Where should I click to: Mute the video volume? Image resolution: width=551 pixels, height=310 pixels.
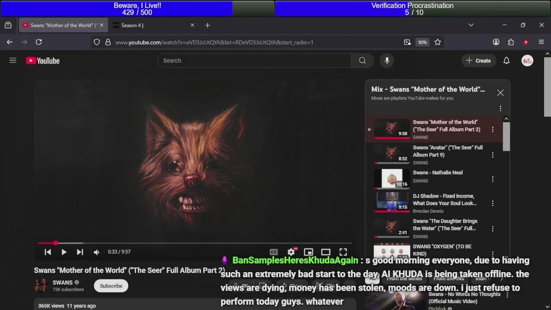(97, 252)
